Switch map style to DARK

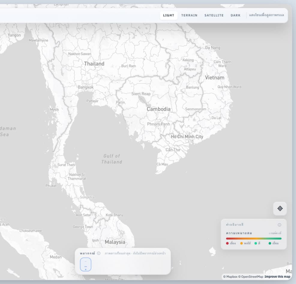click(235, 15)
